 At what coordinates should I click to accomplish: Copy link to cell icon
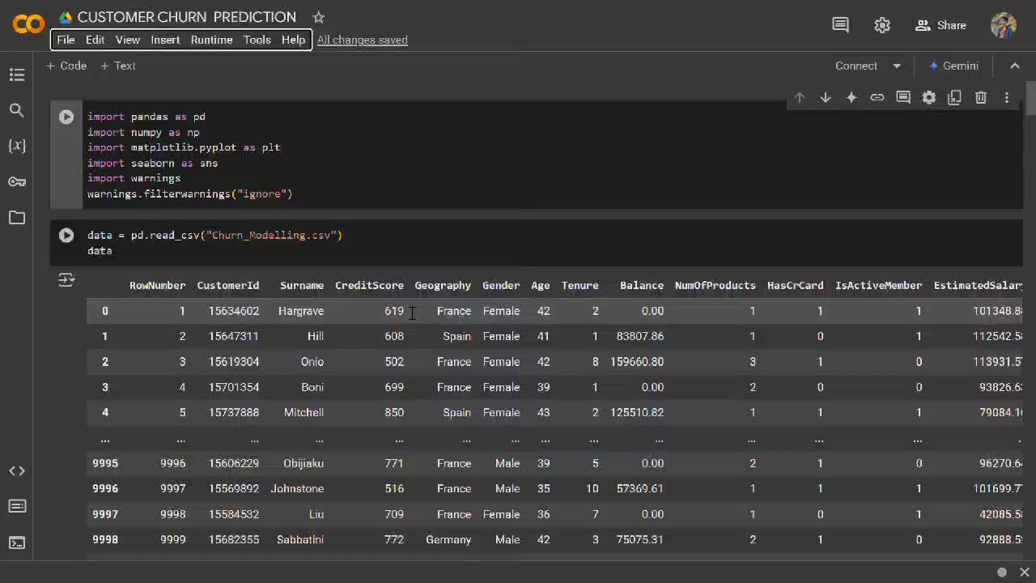(x=877, y=97)
